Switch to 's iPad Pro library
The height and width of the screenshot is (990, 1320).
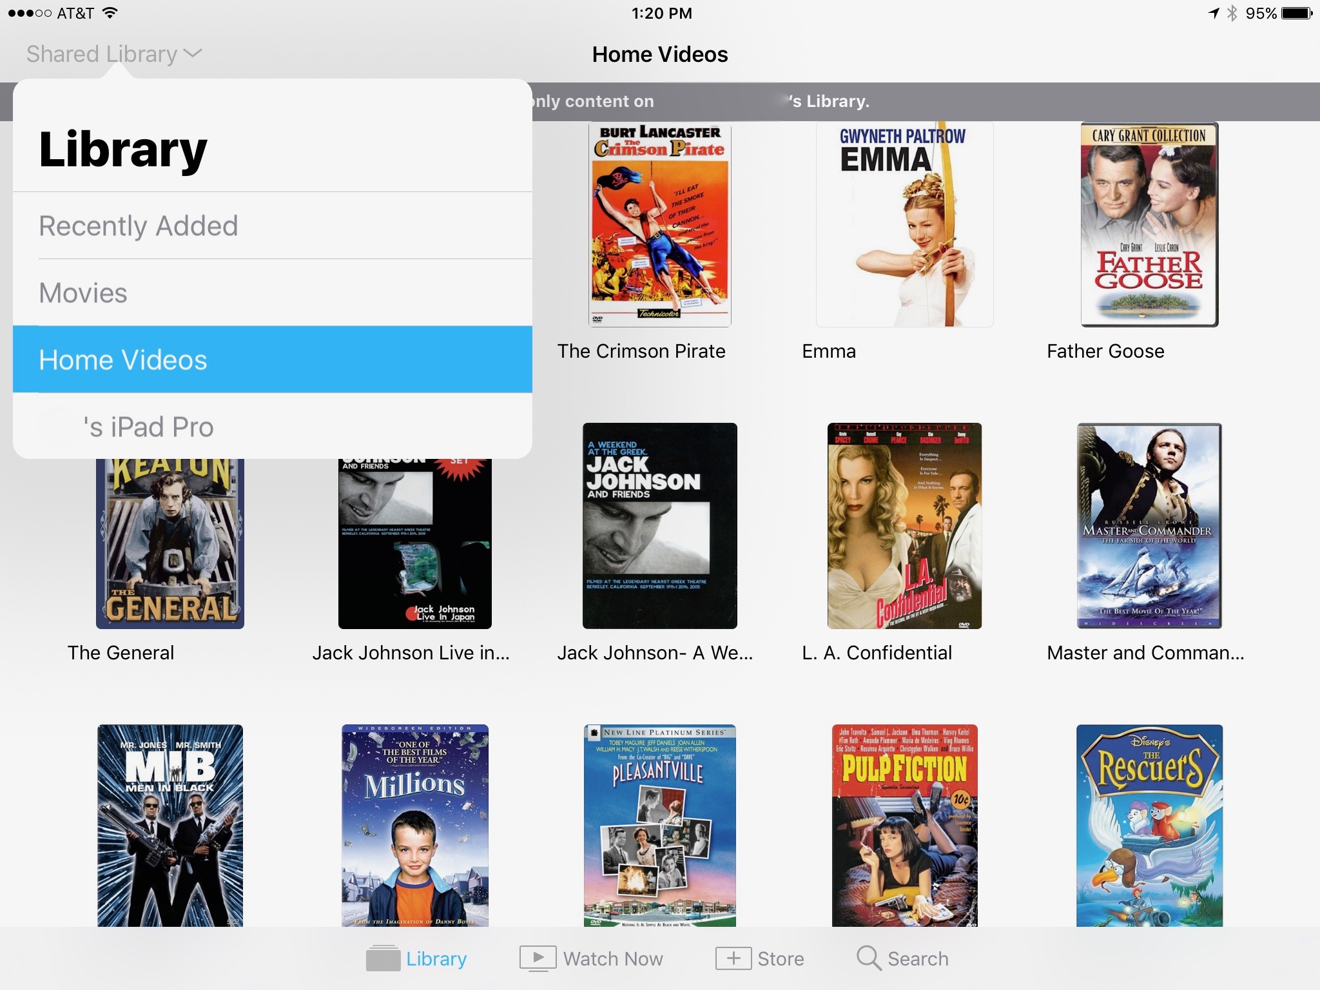(273, 427)
